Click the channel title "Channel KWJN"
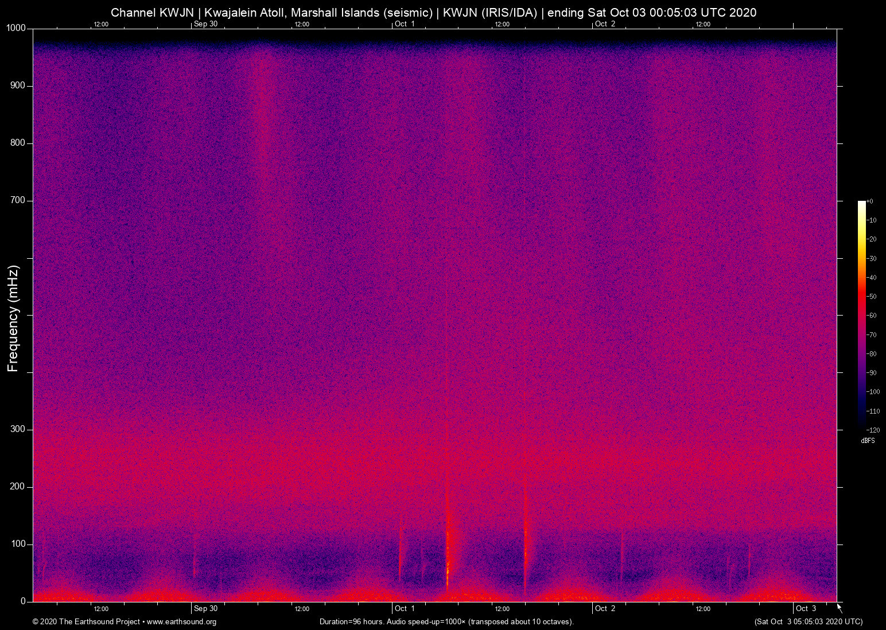Image resolution: width=886 pixels, height=630 pixels. [x=152, y=12]
